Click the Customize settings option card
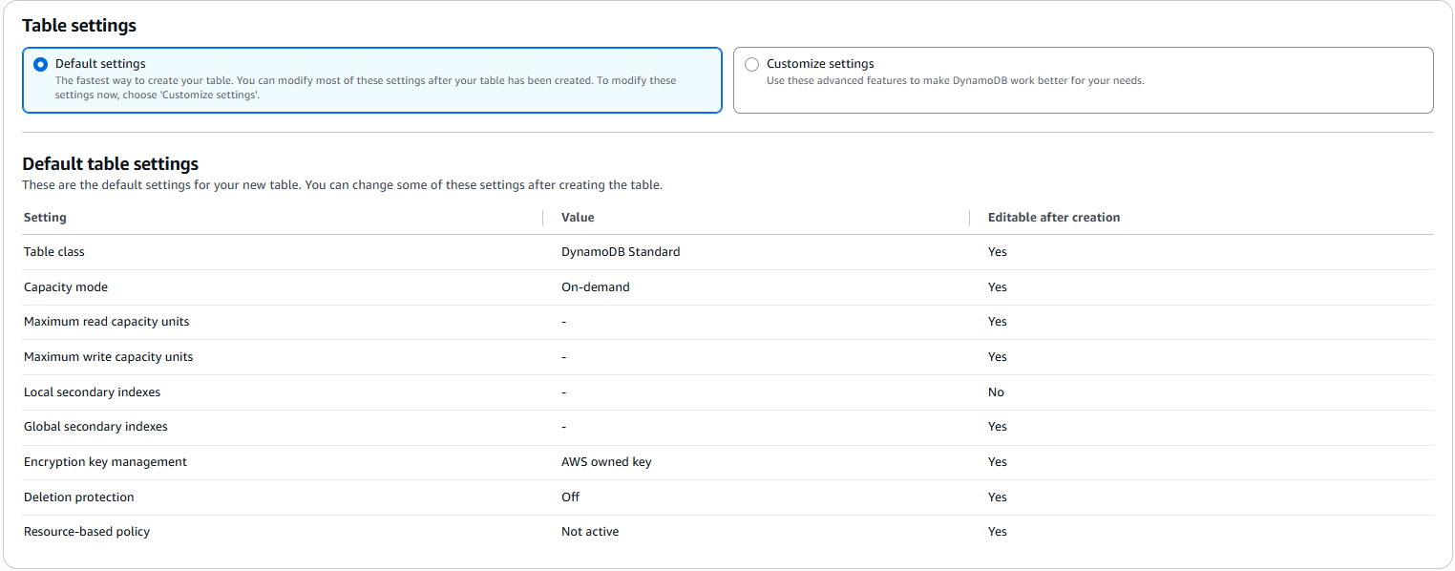The image size is (1455, 571). 1084,80
